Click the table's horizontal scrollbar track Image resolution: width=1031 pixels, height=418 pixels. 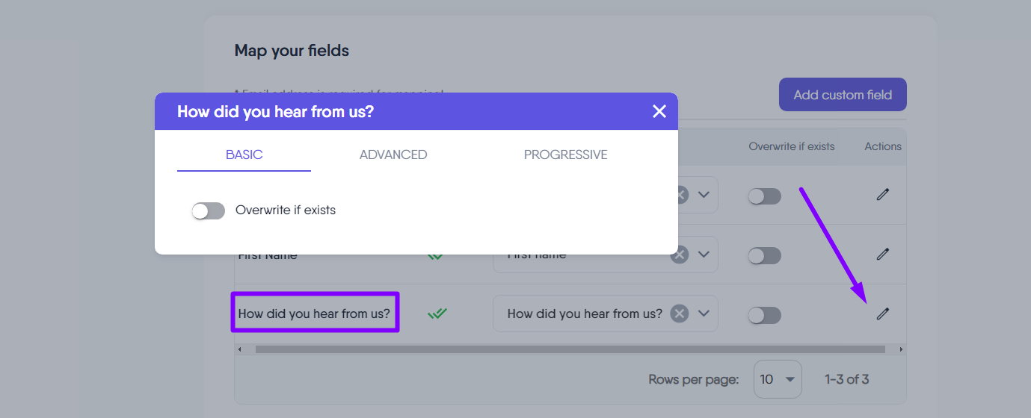tap(570, 349)
